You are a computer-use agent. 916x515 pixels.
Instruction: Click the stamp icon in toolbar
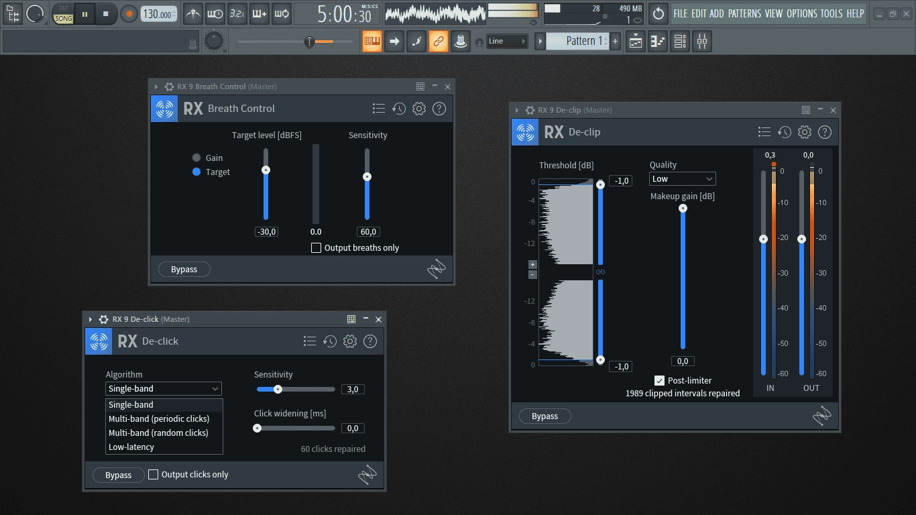(460, 41)
